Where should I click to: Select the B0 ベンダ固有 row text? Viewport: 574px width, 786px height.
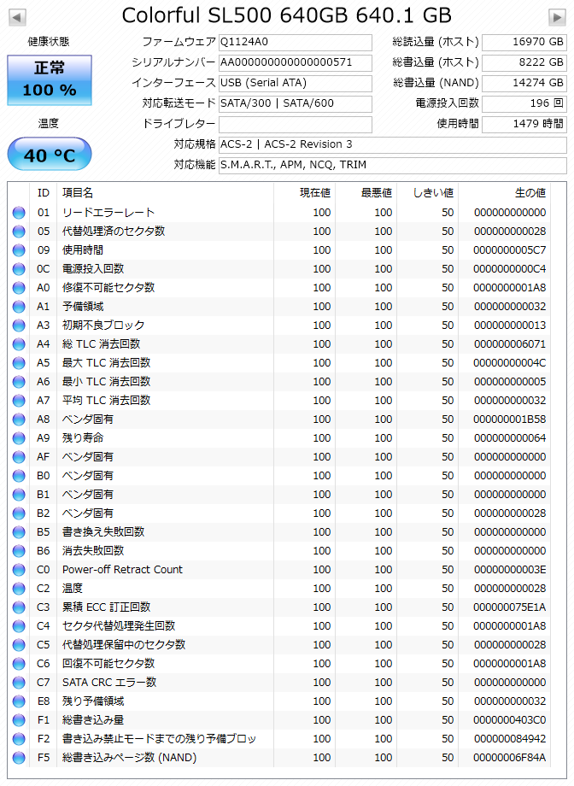(88, 476)
